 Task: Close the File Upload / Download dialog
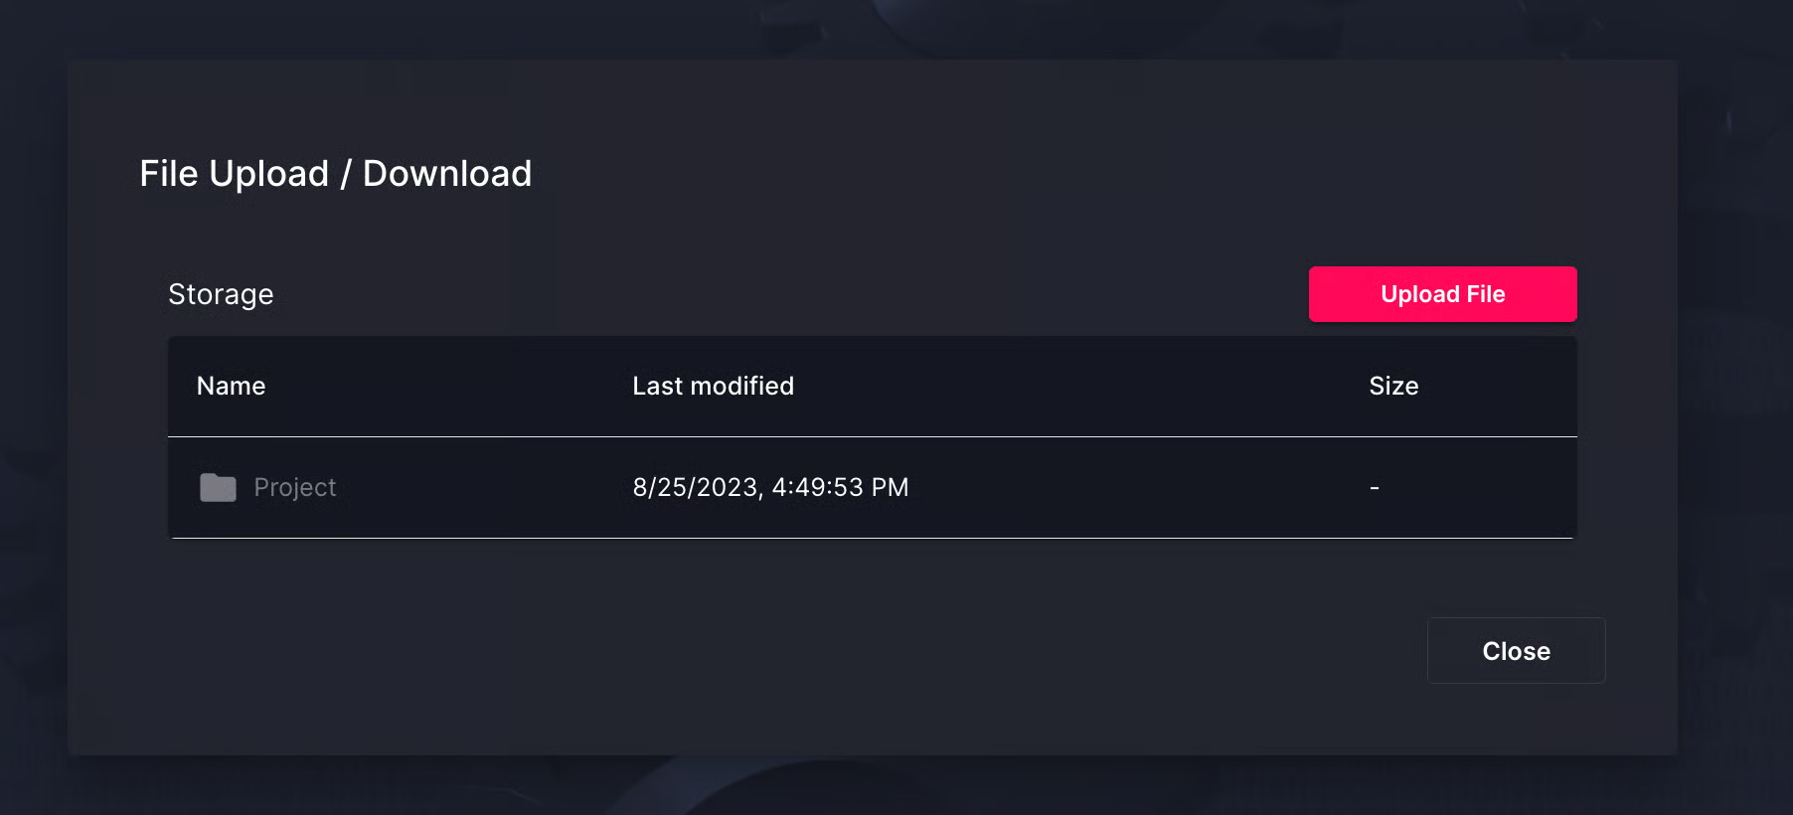(1516, 651)
